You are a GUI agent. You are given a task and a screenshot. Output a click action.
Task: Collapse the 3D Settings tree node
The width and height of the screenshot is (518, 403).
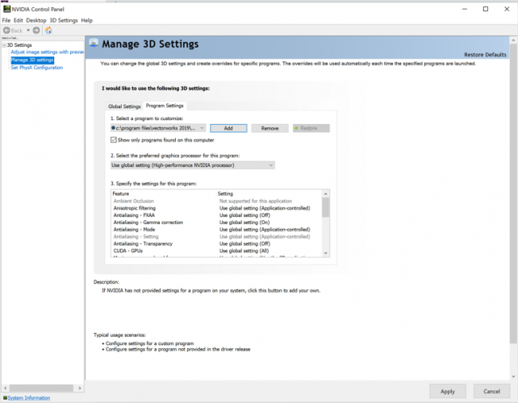point(4,45)
